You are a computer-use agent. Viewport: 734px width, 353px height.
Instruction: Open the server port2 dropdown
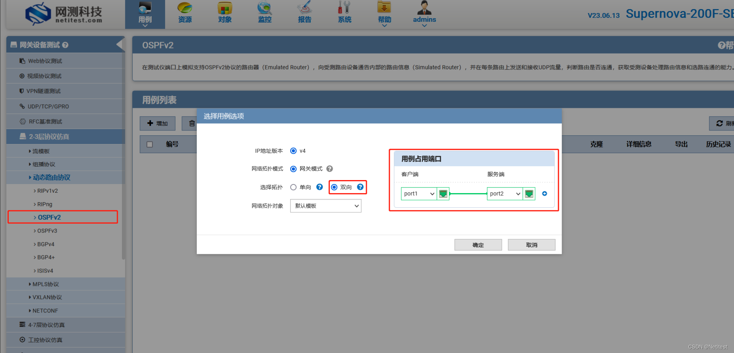[x=505, y=194]
